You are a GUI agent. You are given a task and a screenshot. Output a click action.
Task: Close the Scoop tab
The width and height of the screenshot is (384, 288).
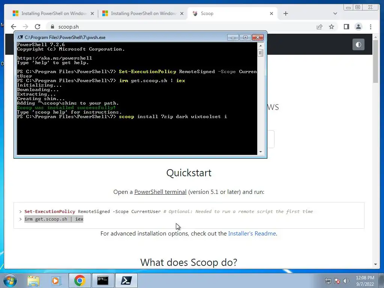[271, 13]
